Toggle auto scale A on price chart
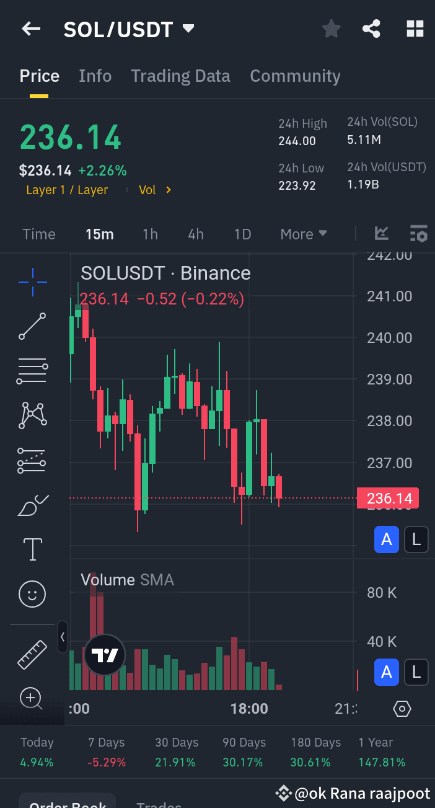The image size is (435, 808). pyautogui.click(x=387, y=539)
